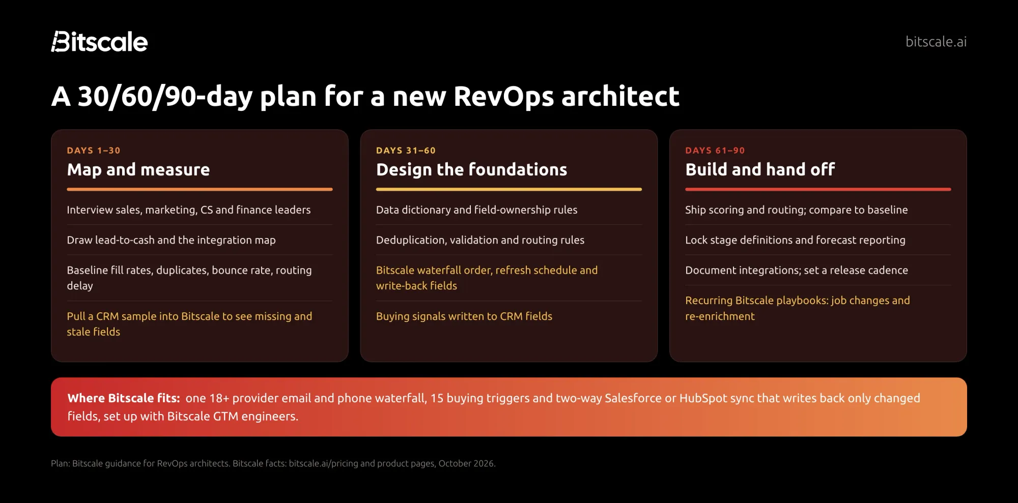The image size is (1018, 503).
Task: Select 'Data dictionary and field-ownership rules'
Action: pyautogui.click(x=476, y=210)
